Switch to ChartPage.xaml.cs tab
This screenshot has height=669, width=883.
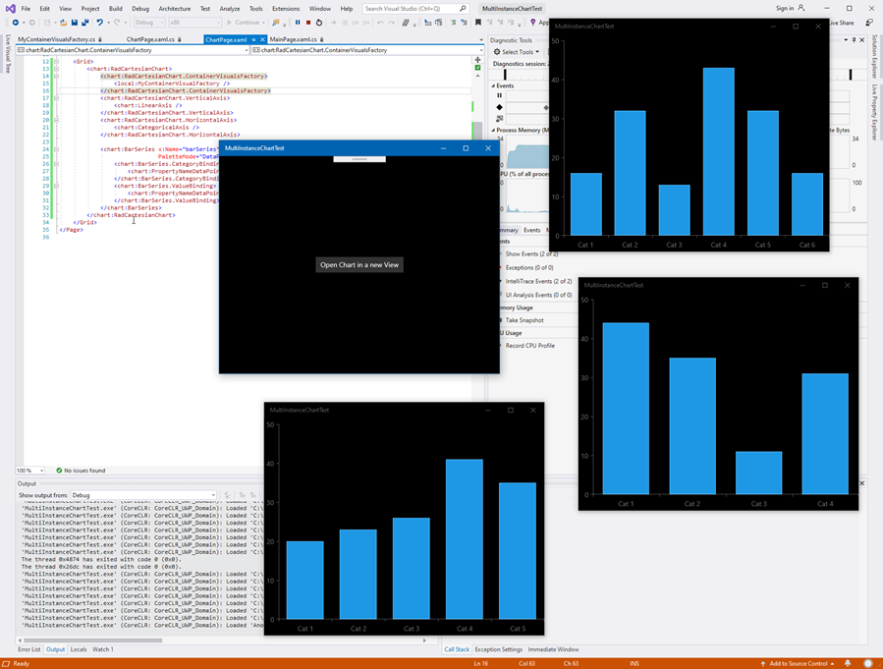click(150, 40)
